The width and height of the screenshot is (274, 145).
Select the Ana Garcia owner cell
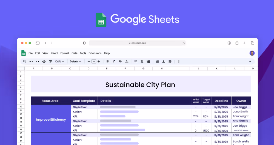(x=241, y=121)
